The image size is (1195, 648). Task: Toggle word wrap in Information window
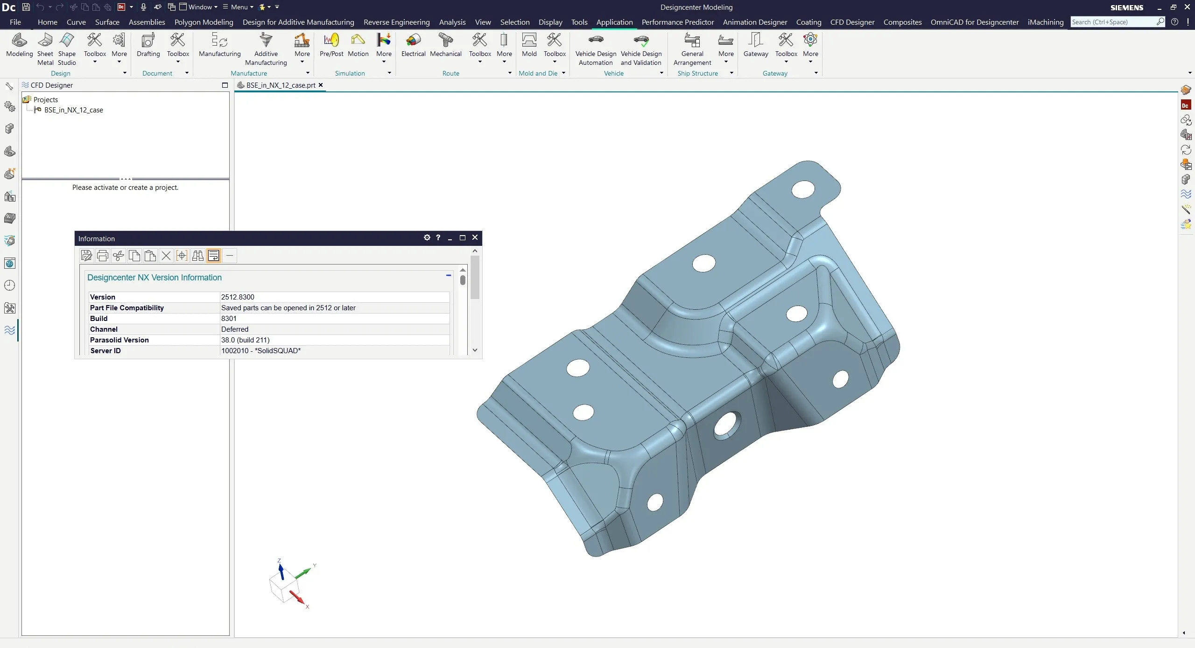213,256
